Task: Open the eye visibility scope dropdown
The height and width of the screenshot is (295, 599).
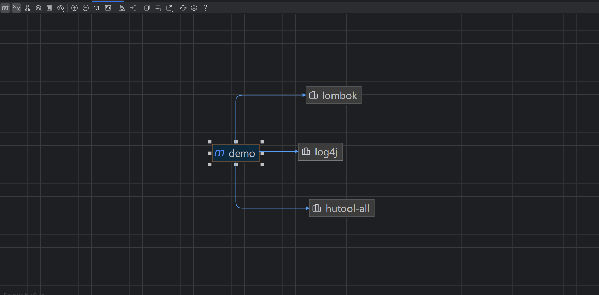Action: point(61,8)
